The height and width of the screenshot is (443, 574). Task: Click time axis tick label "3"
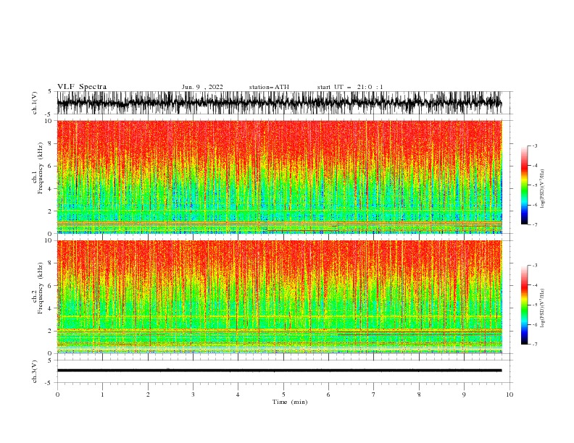pos(193,395)
